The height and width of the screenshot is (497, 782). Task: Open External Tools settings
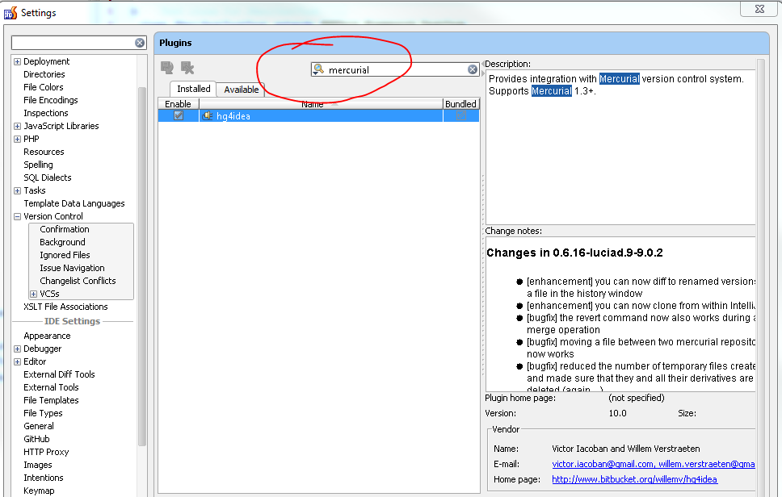click(52, 388)
